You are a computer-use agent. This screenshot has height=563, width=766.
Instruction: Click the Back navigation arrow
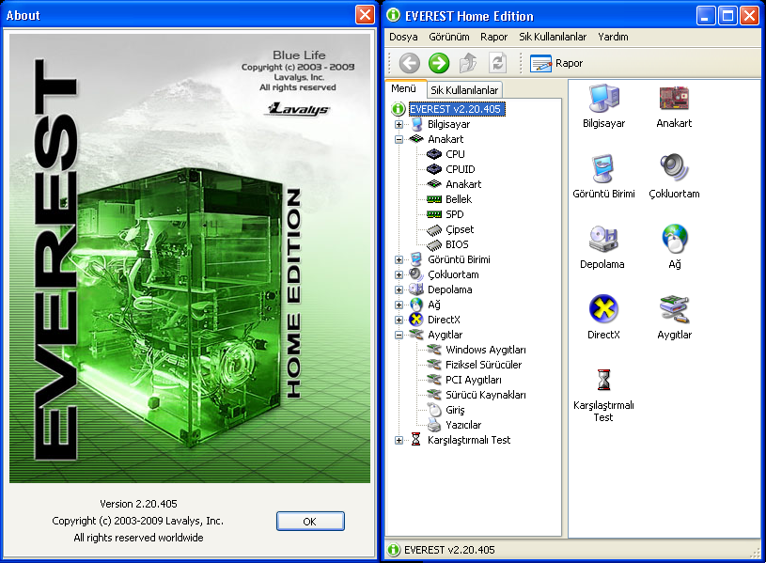point(409,63)
